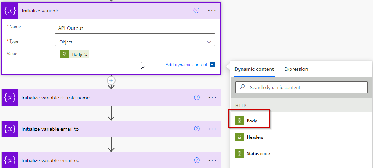Open ellipsis menu of Initialize variable card

pos(212,11)
